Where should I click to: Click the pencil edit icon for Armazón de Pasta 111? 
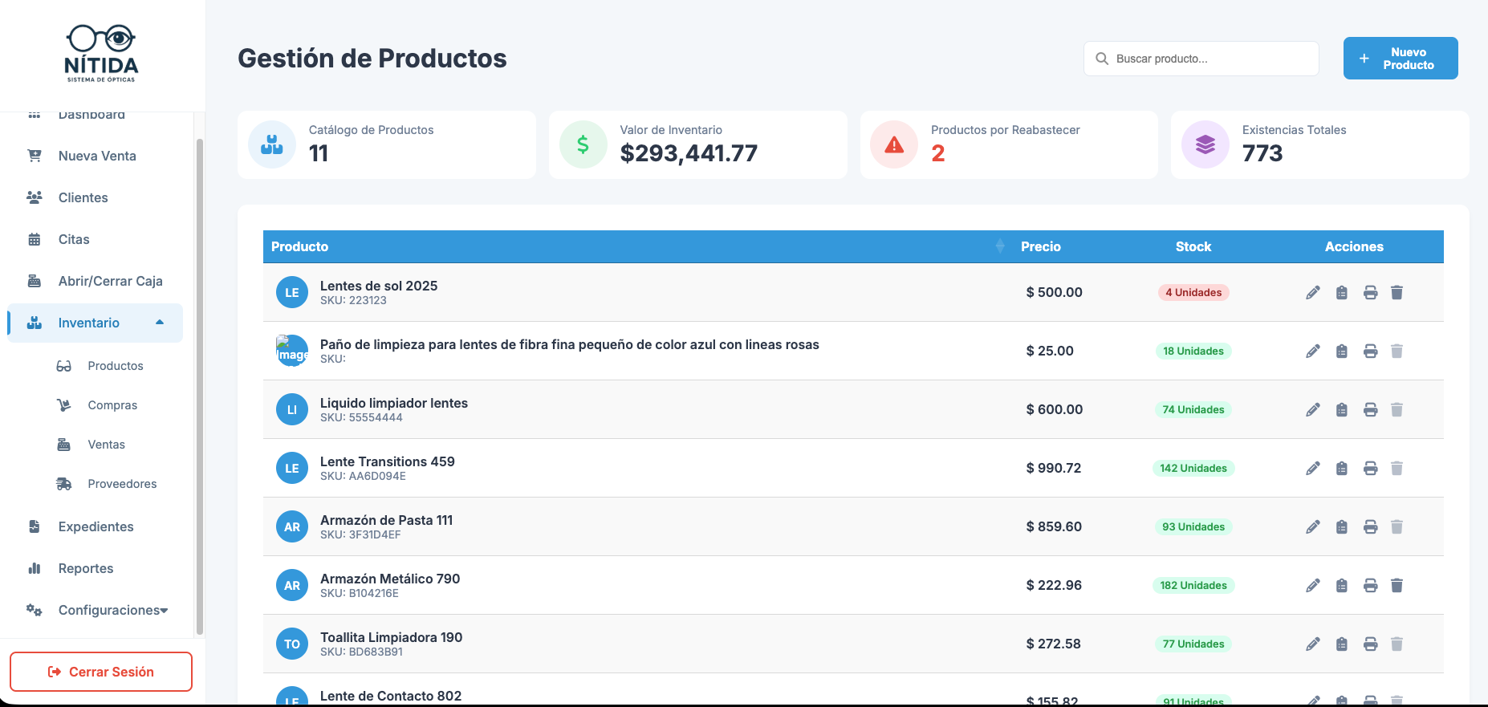point(1312,527)
